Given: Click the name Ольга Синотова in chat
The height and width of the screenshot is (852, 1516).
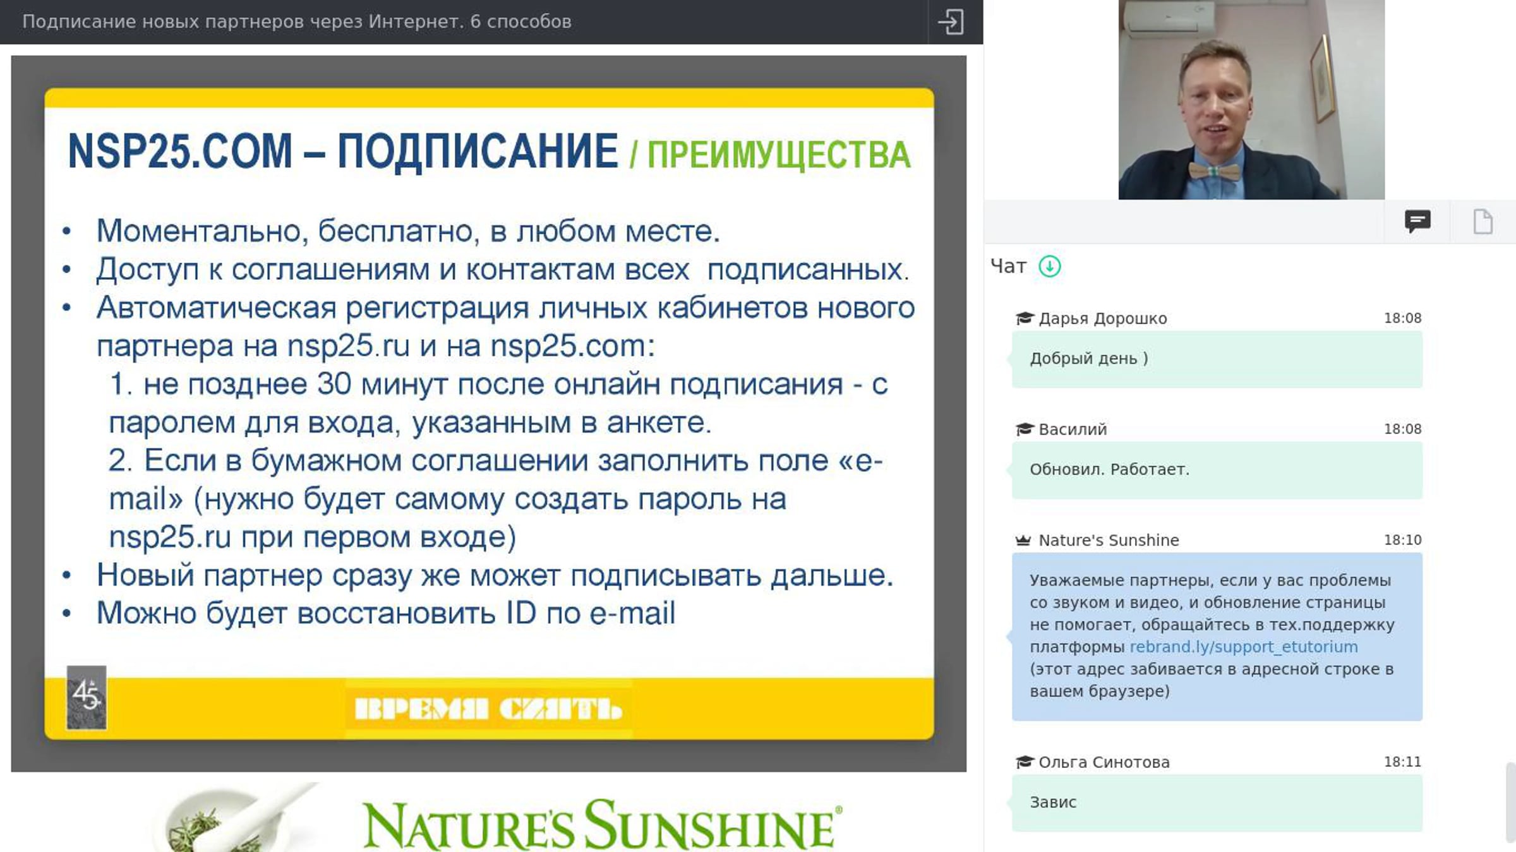Looking at the screenshot, I should tap(1104, 762).
